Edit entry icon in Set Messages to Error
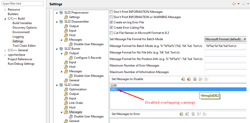The image size is (250, 123). [193, 114]
